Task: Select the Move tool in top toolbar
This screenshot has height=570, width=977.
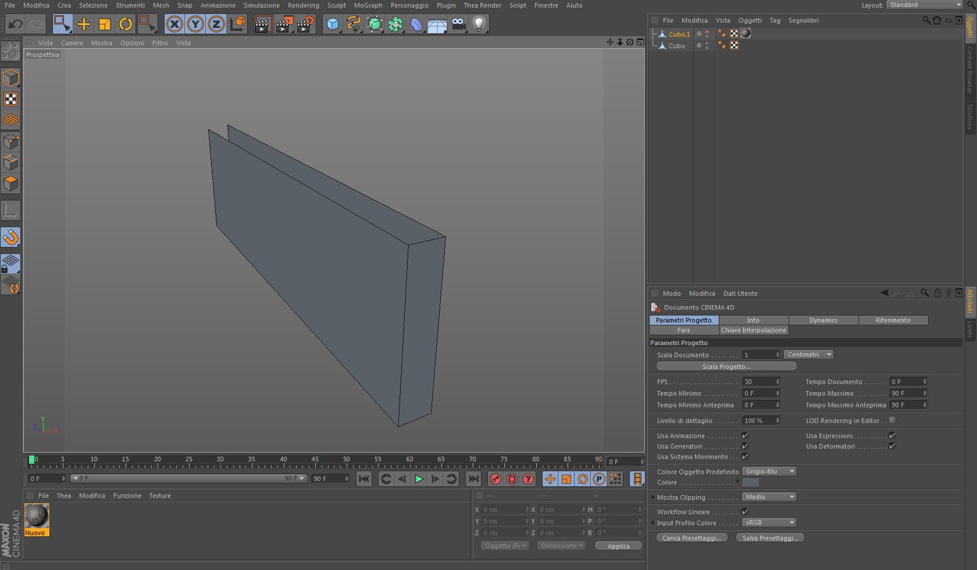Action: pyautogui.click(x=84, y=24)
